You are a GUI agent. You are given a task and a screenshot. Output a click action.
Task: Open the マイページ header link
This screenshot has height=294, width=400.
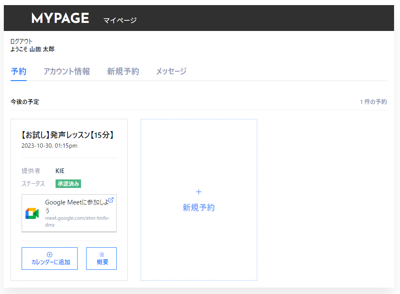(x=120, y=20)
